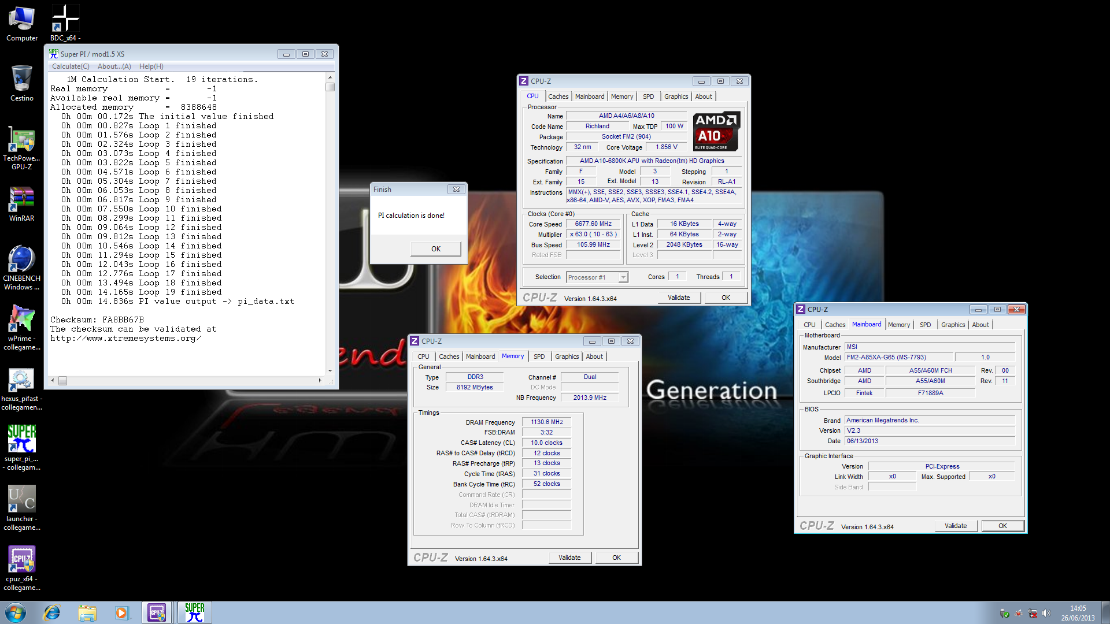This screenshot has height=624, width=1110.
Task: Open the launcher desktop shortcut
Action: (x=22, y=508)
